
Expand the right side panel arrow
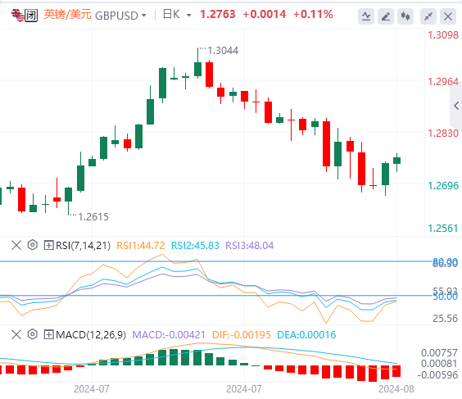point(456,106)
